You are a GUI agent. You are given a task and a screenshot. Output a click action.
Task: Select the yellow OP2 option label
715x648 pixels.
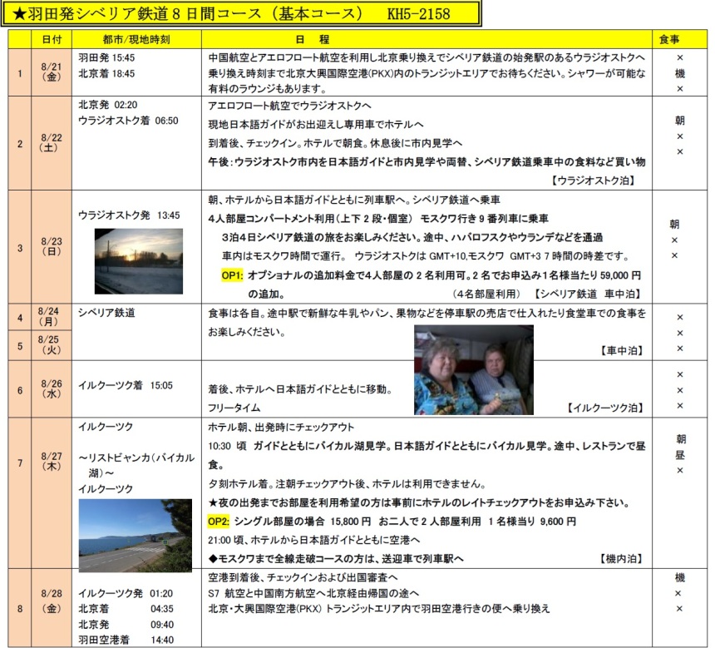(219, 521)
